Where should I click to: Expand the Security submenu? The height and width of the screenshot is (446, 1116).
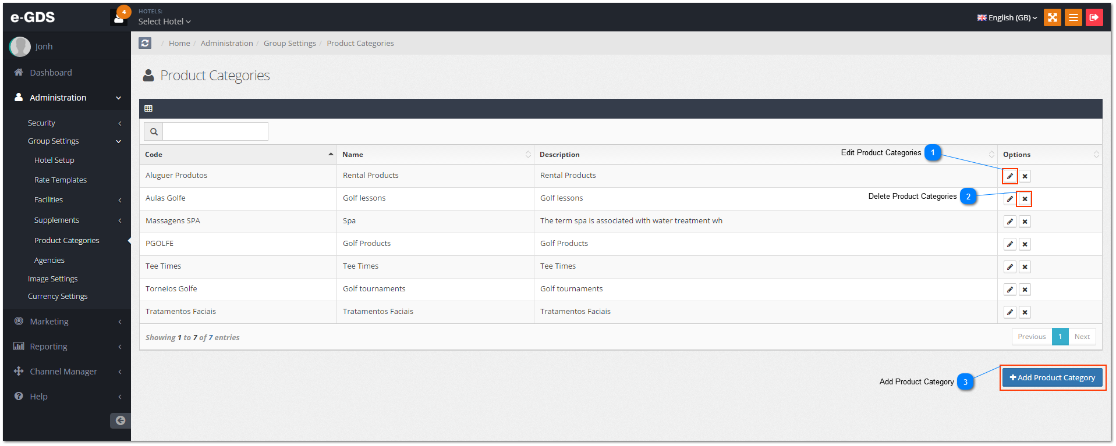tap(67, 123)
